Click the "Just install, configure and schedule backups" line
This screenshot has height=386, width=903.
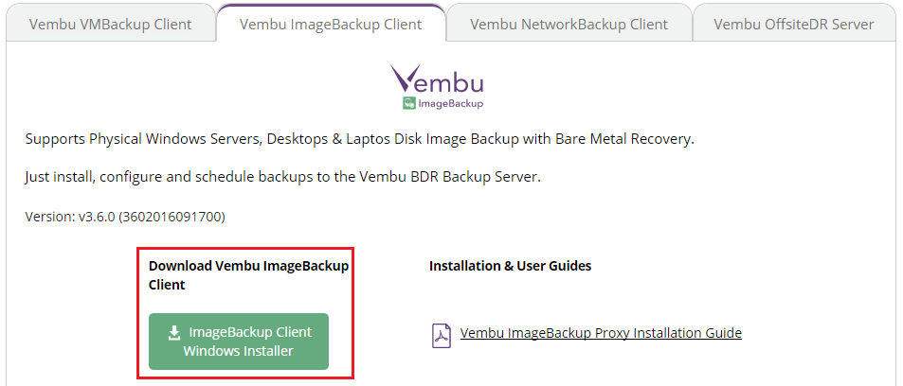point(282,177)
